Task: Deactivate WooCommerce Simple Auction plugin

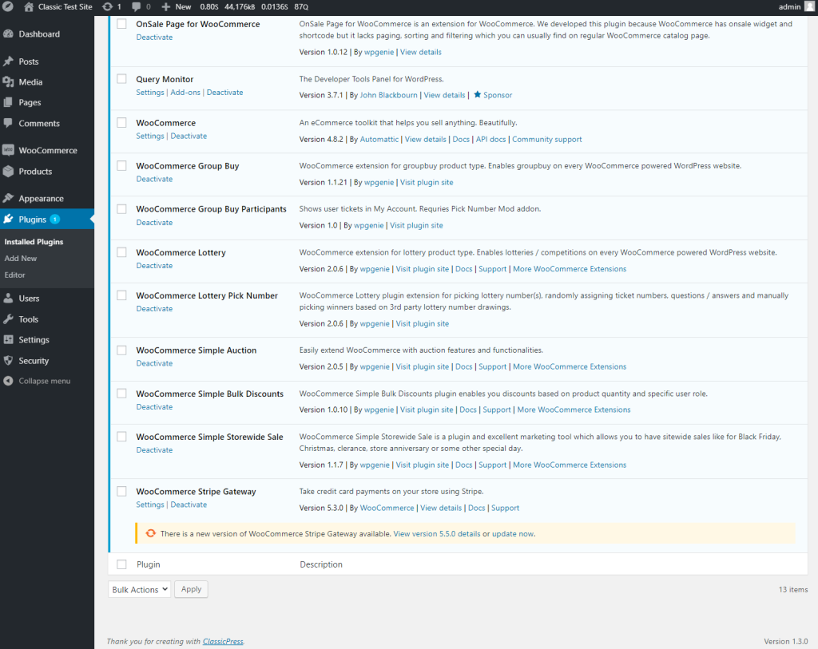Action: [x=154, y=363]
